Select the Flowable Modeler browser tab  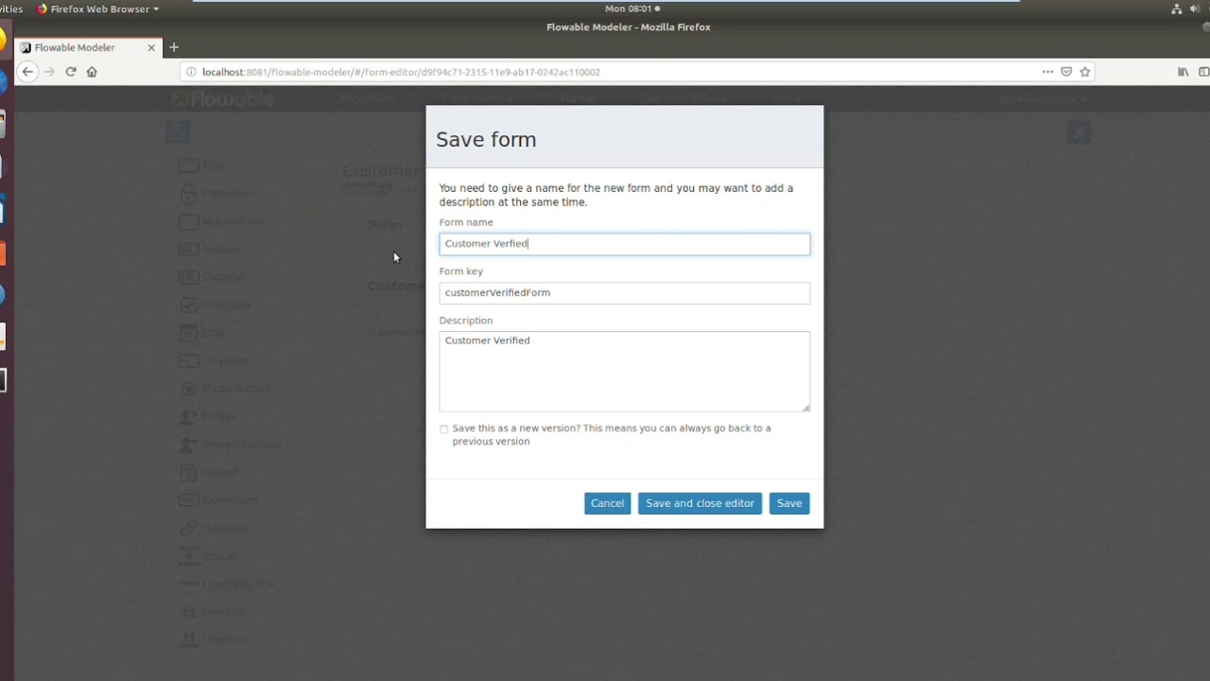pos(87,47)
